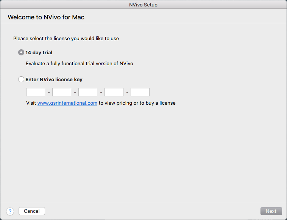The height and width of the screenshot is (220, 287).
Task: Open the help question mark icon
Action: (10, 211)
